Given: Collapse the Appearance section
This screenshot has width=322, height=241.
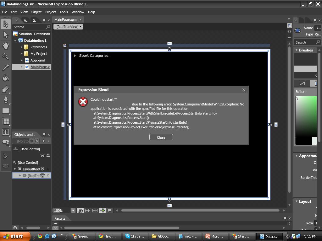Looking at the screenshot, I should click(296, 156).
